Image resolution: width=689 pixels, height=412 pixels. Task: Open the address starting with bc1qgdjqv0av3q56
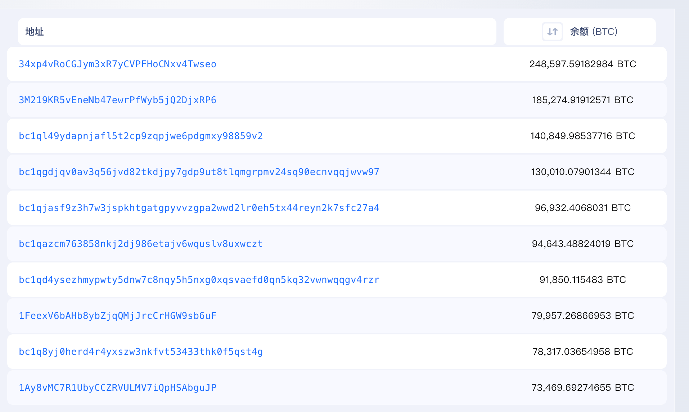[x=199, y=172]
